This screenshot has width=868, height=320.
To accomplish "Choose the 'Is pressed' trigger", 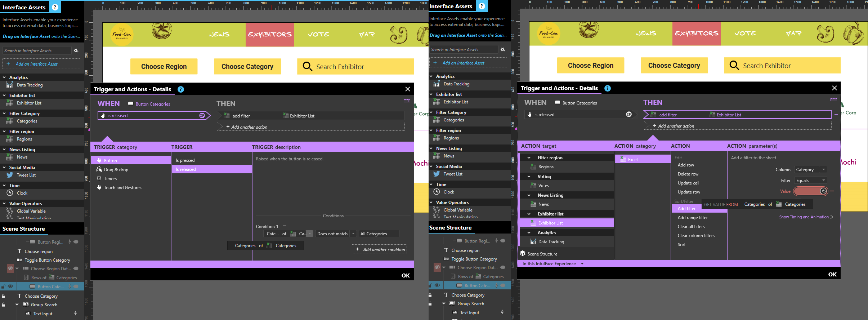I will coord(185,160).
